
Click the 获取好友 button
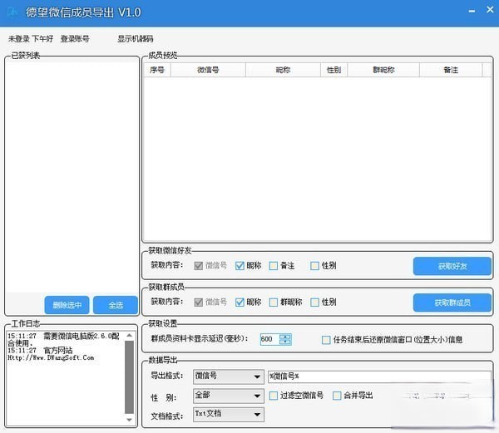coord(452,267)
